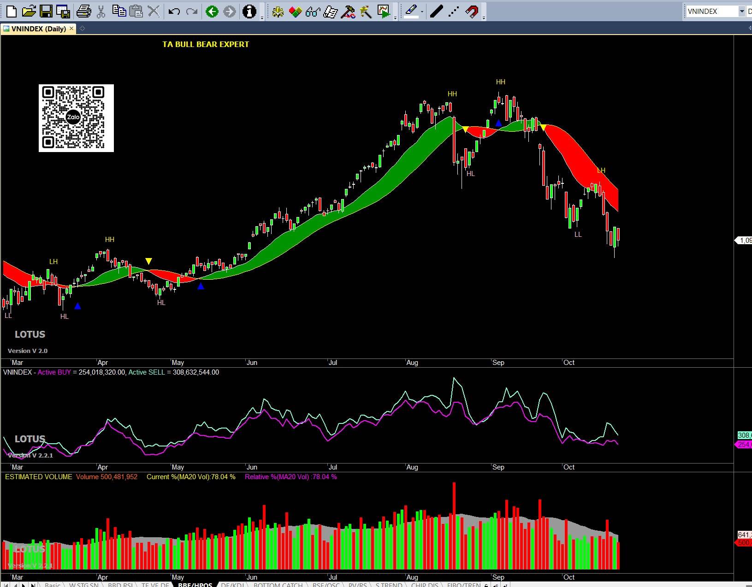752x587 pixels.
Task: Click the yellow sell arrow in late September
Action: pyautogui.click(x=543, y=127)
